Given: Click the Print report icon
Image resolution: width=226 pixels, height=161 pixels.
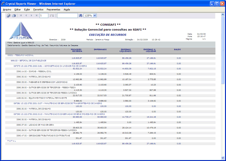Looking at the screenshot, I should point(14,15).
